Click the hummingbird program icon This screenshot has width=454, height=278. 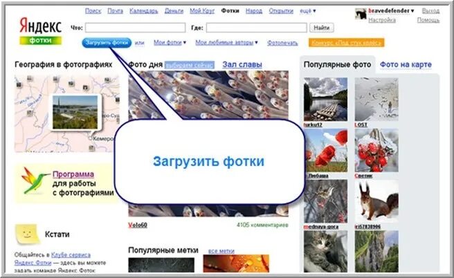tap(35, 180)
